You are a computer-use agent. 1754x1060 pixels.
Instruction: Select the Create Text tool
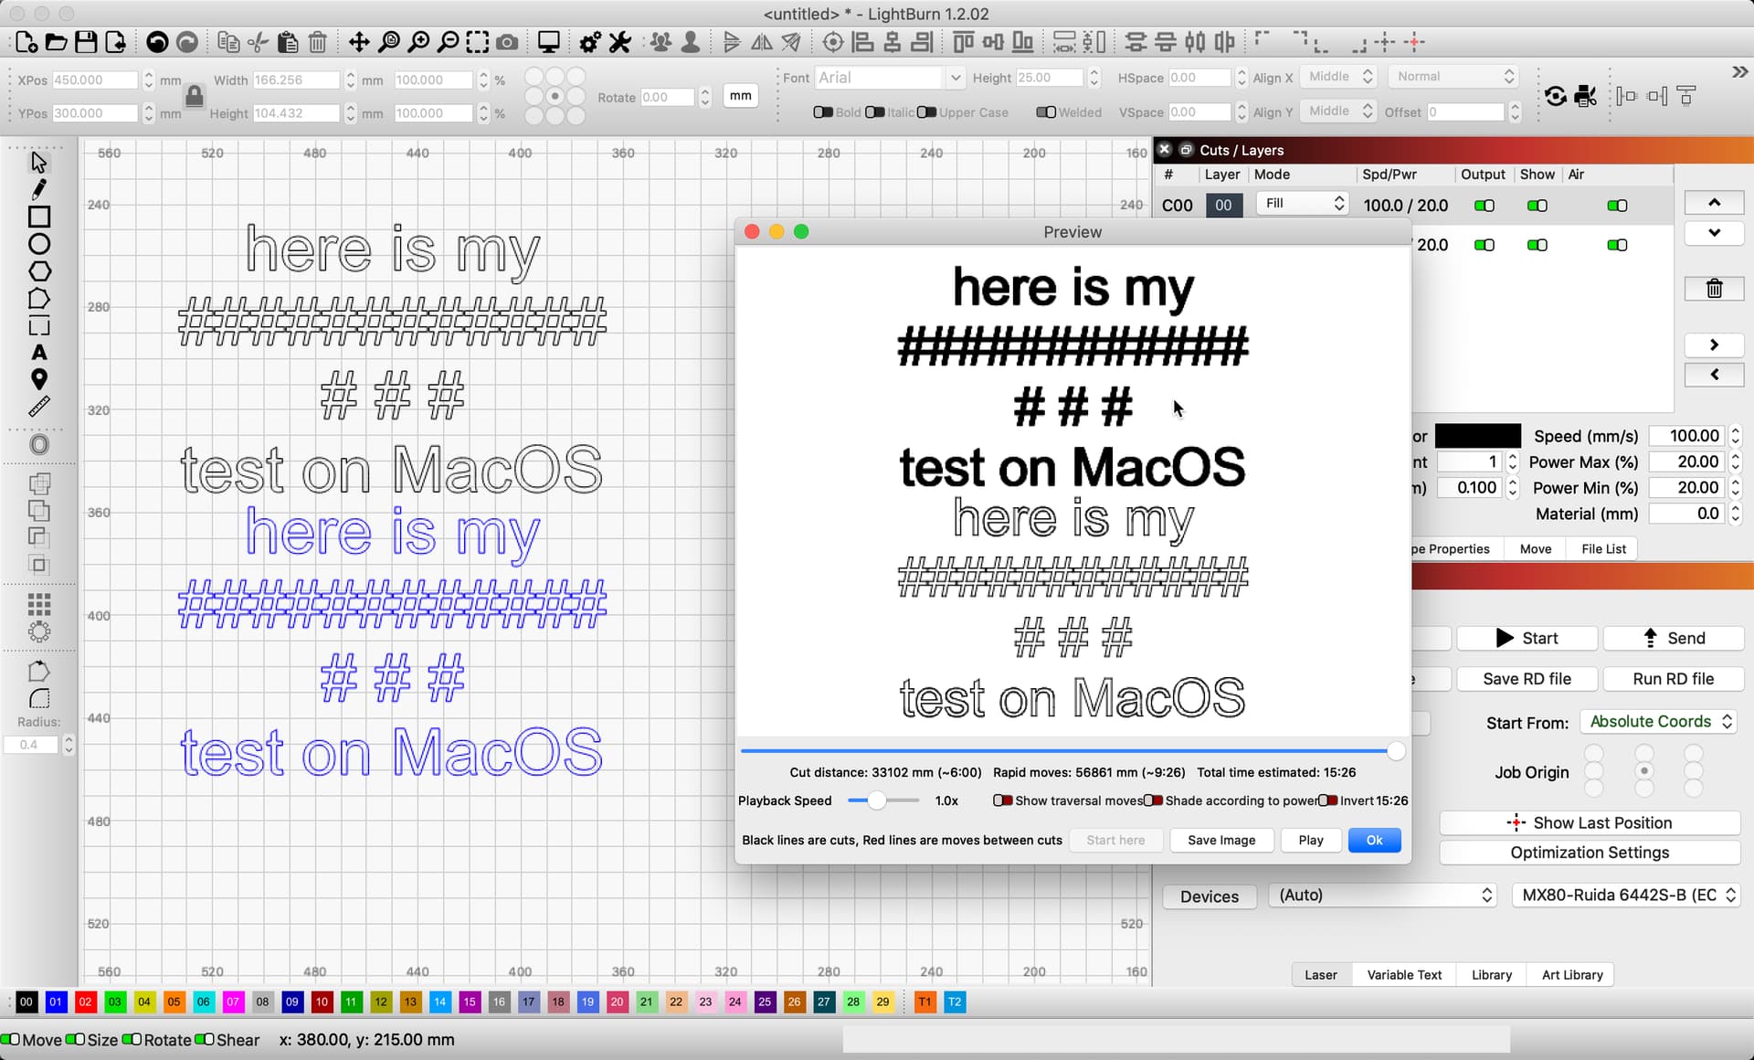coord(38,353)
